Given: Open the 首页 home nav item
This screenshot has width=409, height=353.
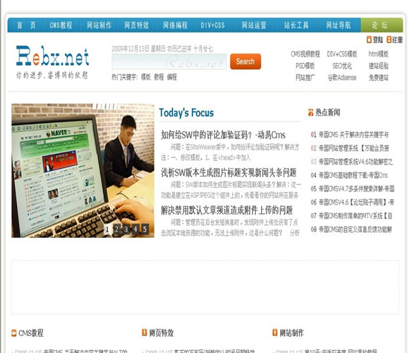Looking at the screenshot, I should pyautogui.click(x=26, y=25).
